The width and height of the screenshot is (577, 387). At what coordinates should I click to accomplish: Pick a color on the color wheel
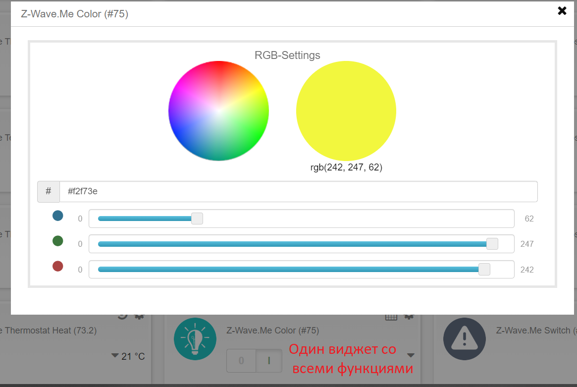point(218,111)
